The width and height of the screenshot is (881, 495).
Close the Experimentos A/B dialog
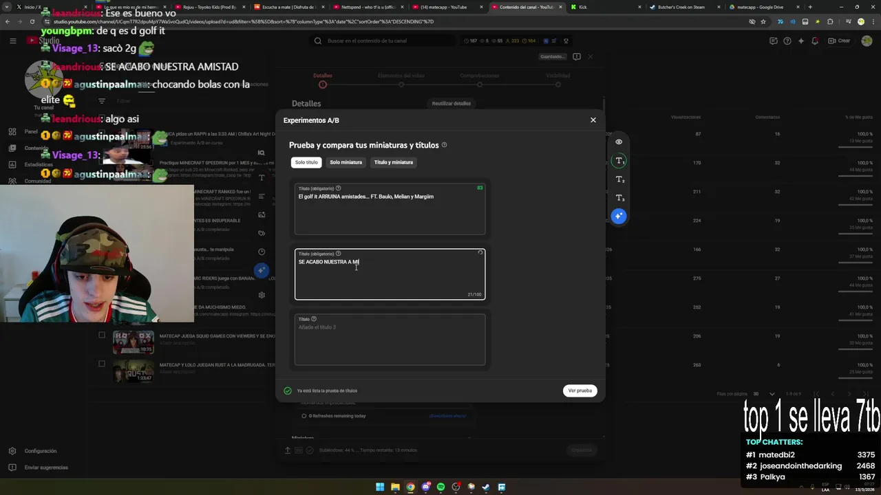(x=593, y=120)
